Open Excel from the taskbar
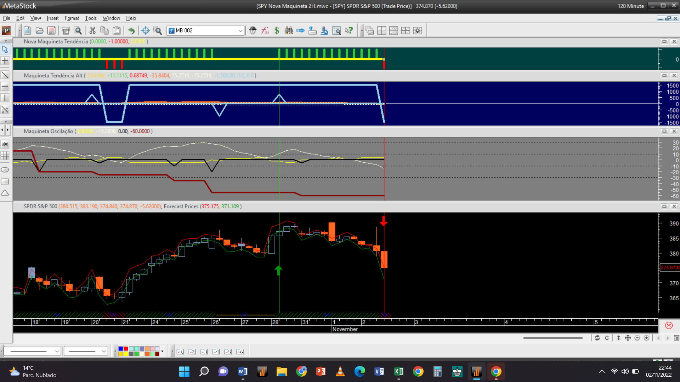This screenshot has height=382, width=680. point(398,371)
